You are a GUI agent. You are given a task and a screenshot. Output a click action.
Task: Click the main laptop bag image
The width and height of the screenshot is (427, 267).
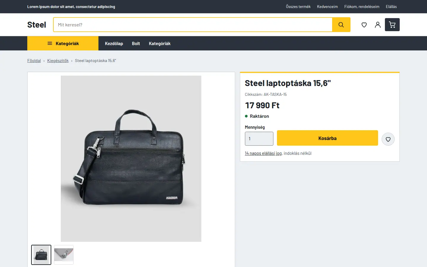(131, 159)
